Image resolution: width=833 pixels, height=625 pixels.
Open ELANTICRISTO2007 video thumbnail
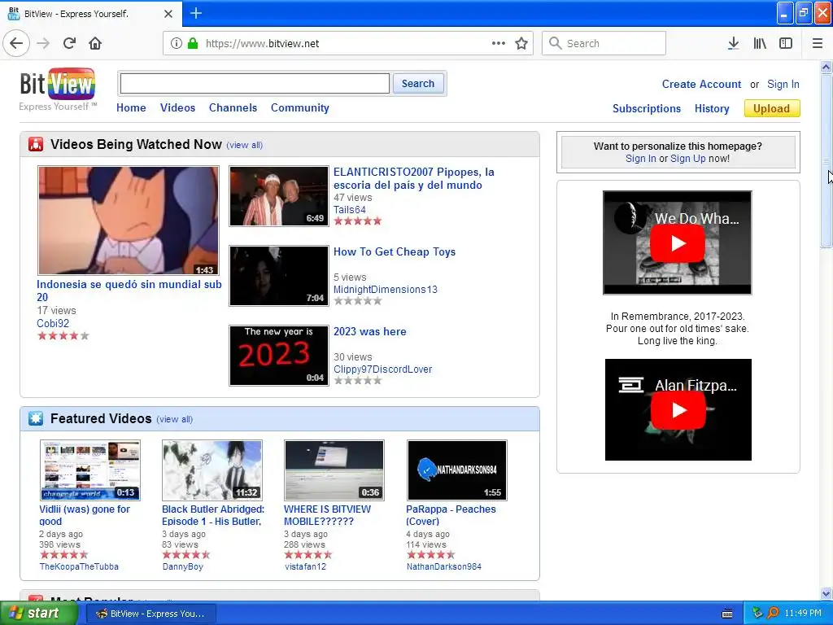pyautogui.click(x=279, y=196)
